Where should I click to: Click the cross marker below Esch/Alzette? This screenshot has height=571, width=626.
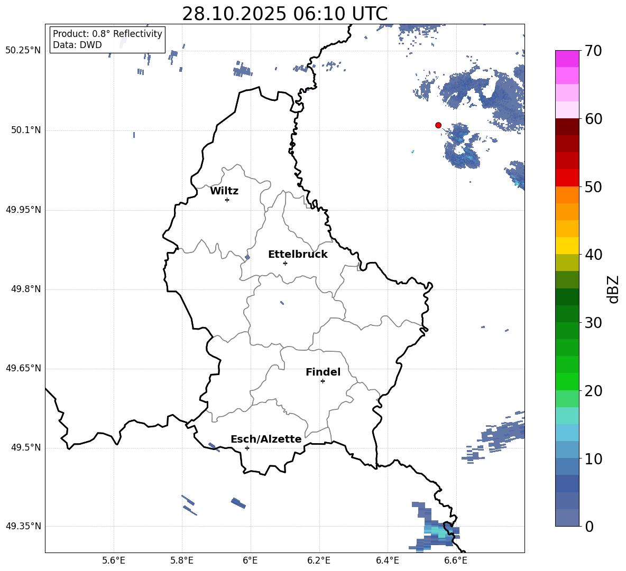[247, 448]
